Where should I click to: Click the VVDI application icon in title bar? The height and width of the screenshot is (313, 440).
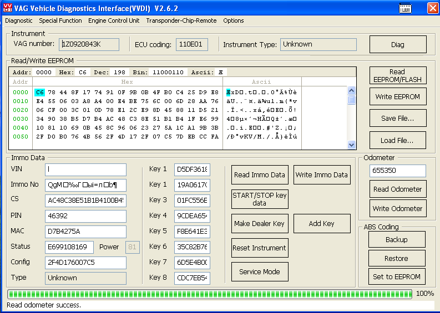[8, 8]
